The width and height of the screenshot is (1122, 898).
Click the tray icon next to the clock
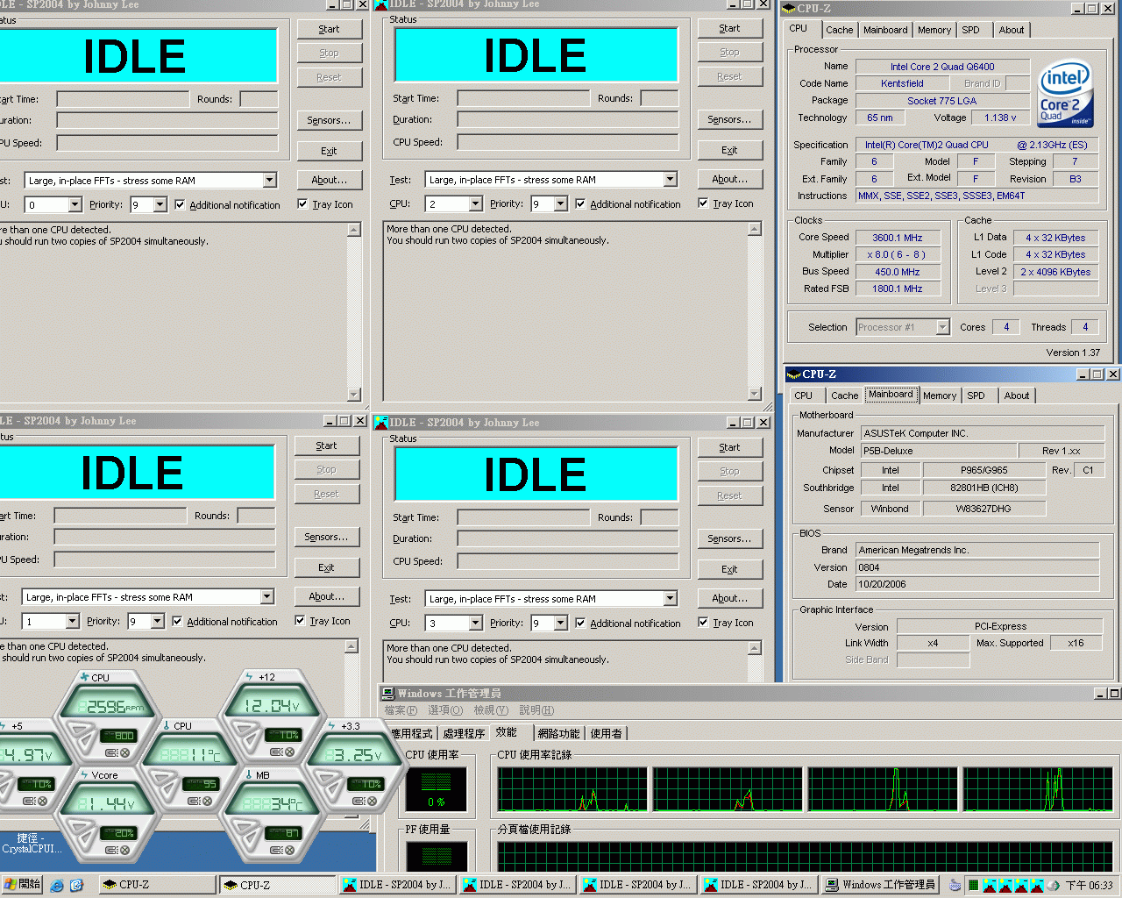pos(1053,886)
